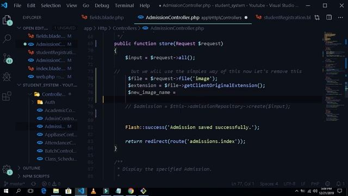Open Source Control view in activity bar
Image resolution: width=348 pixels, height=196 pixels.
pos(7,58)
